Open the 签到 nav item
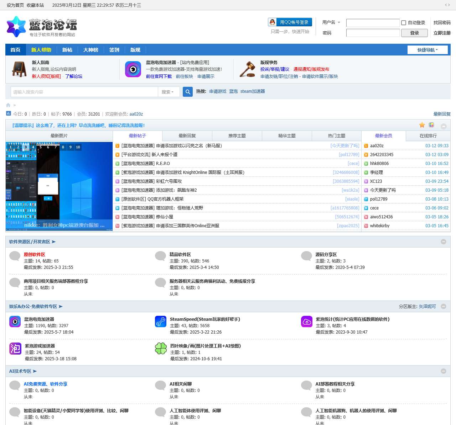Viewport: 456px width, 425px height. 114,50
